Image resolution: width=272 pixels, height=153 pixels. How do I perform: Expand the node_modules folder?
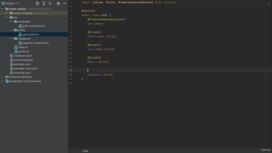click(x=6, y=13)
